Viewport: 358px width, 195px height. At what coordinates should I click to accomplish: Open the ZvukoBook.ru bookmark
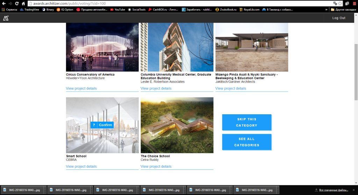(x=226, y=9)
